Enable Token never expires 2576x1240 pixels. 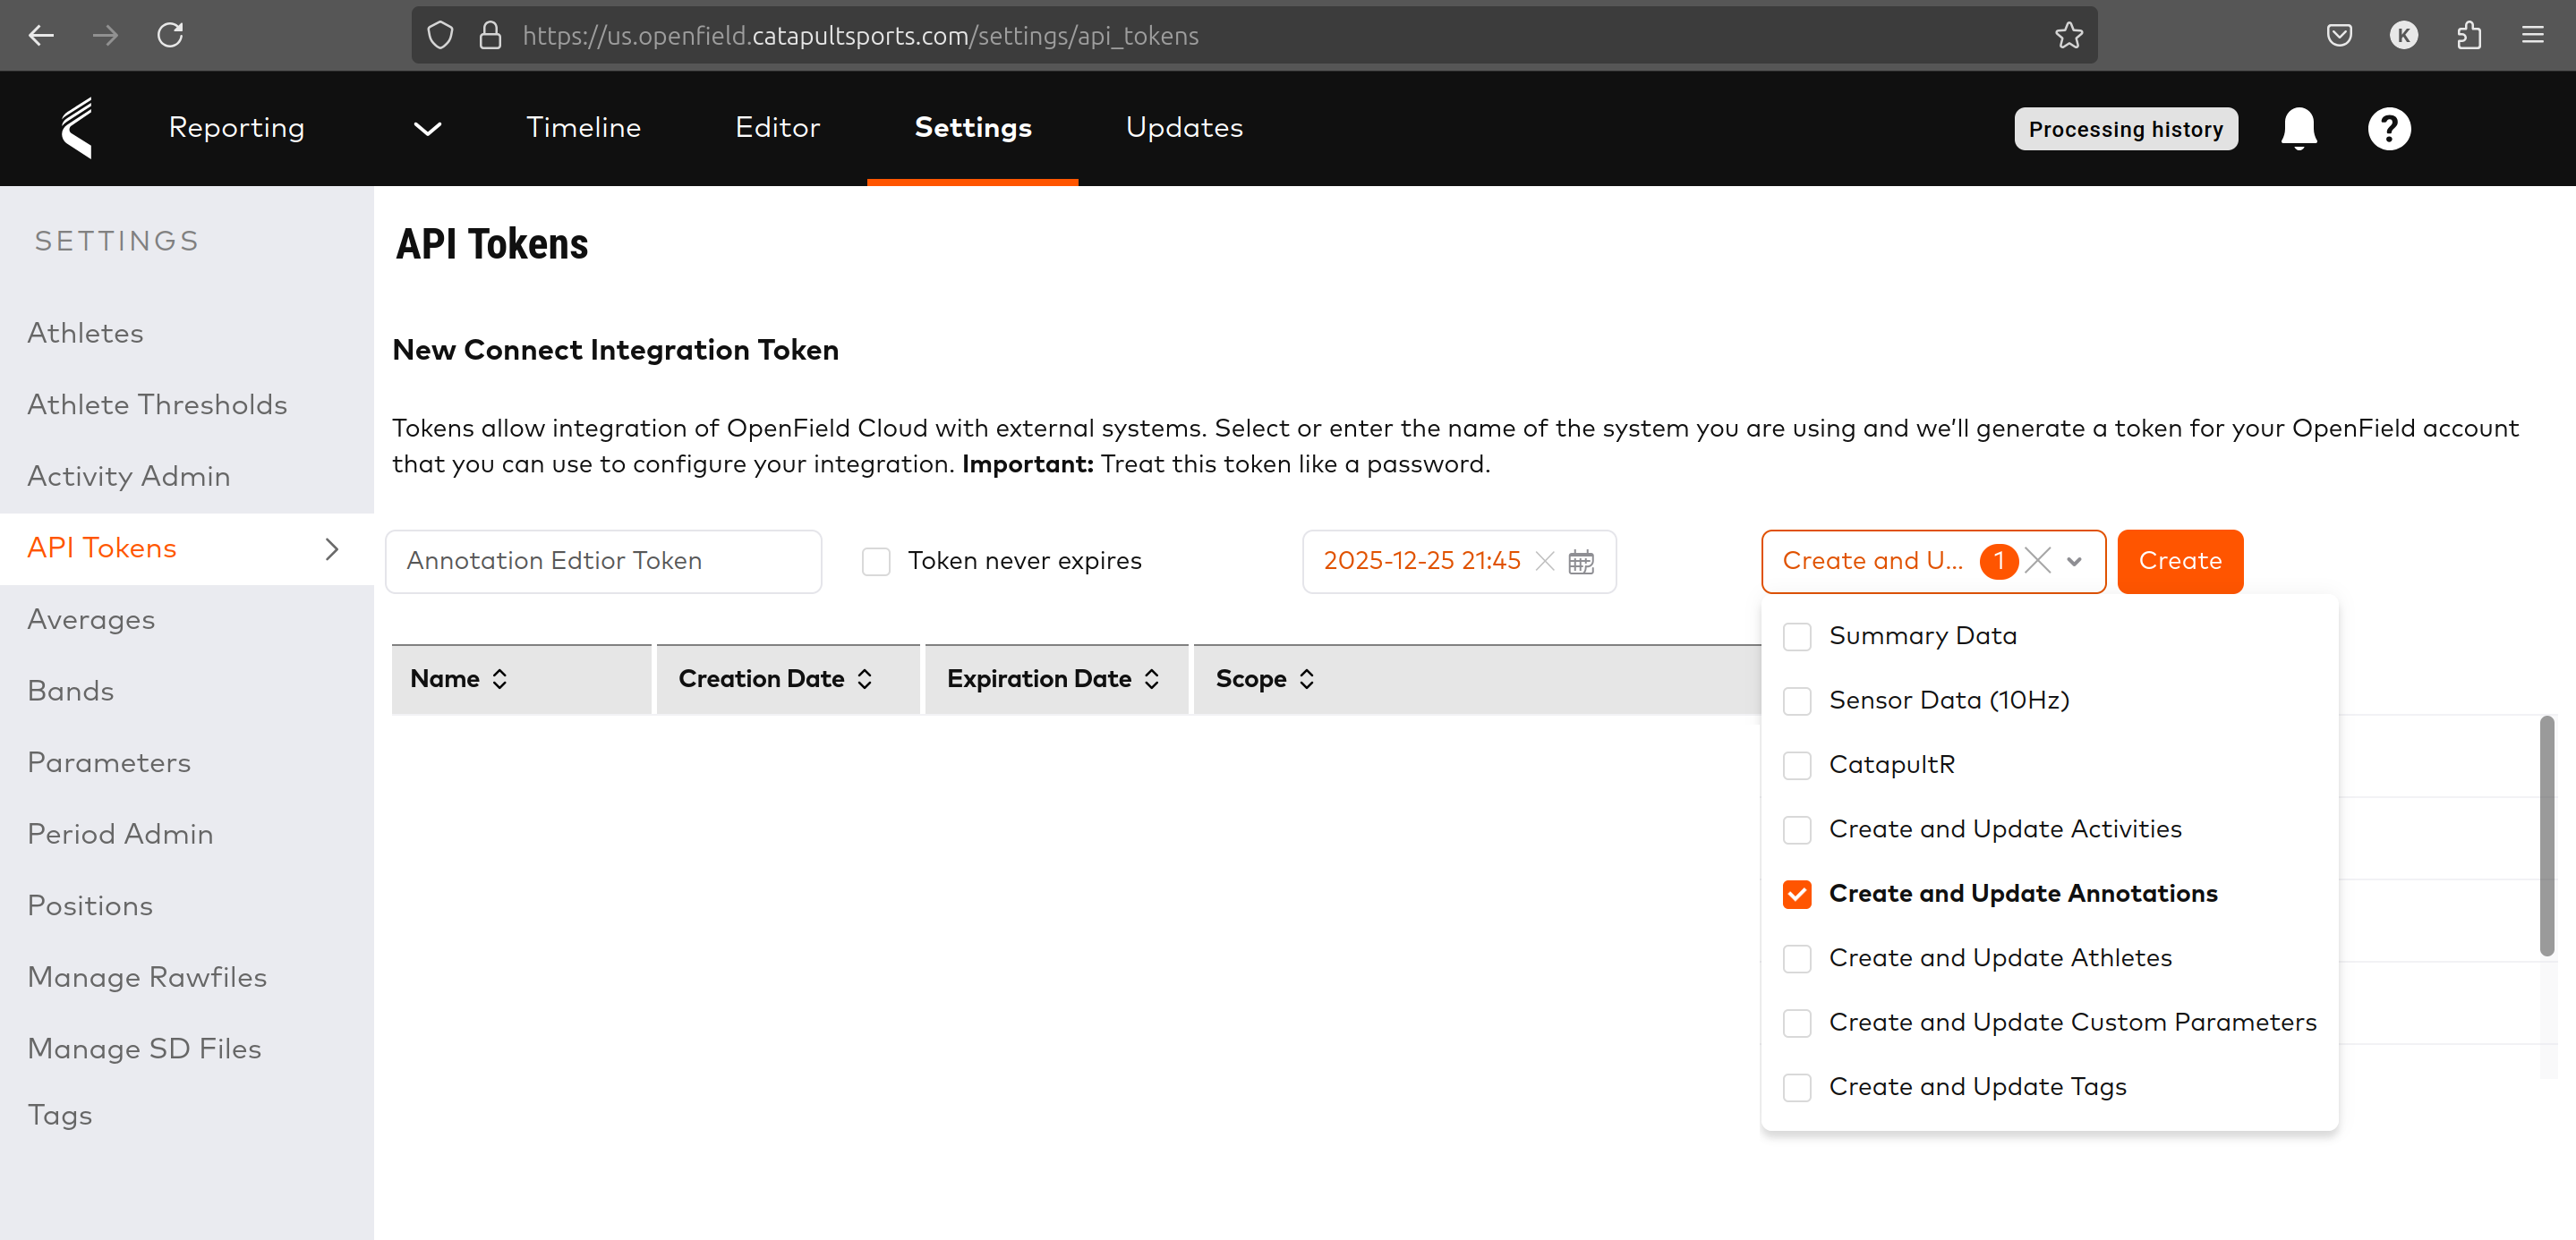[x=876, y=562]
